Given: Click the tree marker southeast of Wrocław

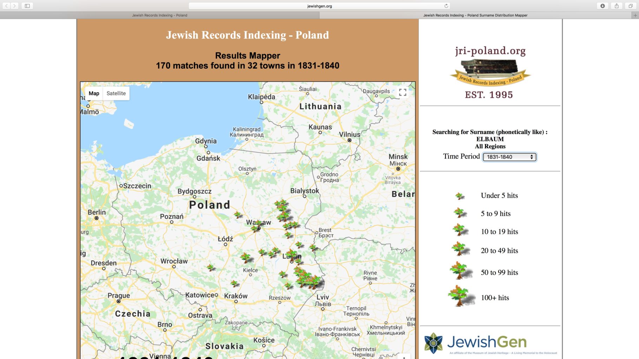Looking at the screenshot, I should coord(211,267).
